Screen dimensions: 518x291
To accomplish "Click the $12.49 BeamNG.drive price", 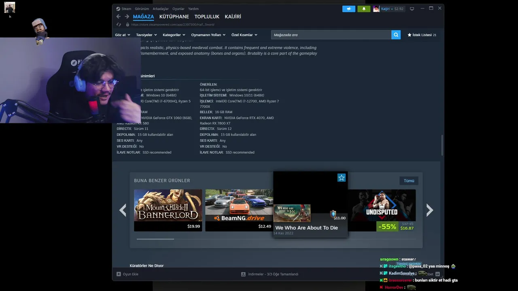I will [265, 226].
